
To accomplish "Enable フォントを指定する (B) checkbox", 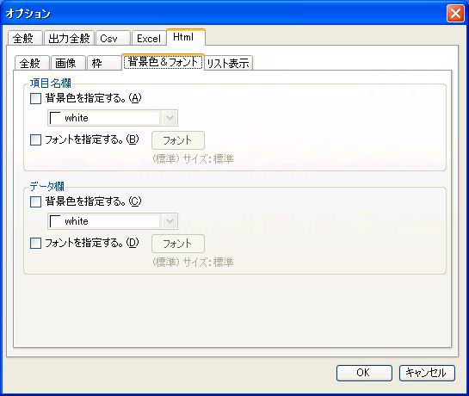I will (35, 139).
